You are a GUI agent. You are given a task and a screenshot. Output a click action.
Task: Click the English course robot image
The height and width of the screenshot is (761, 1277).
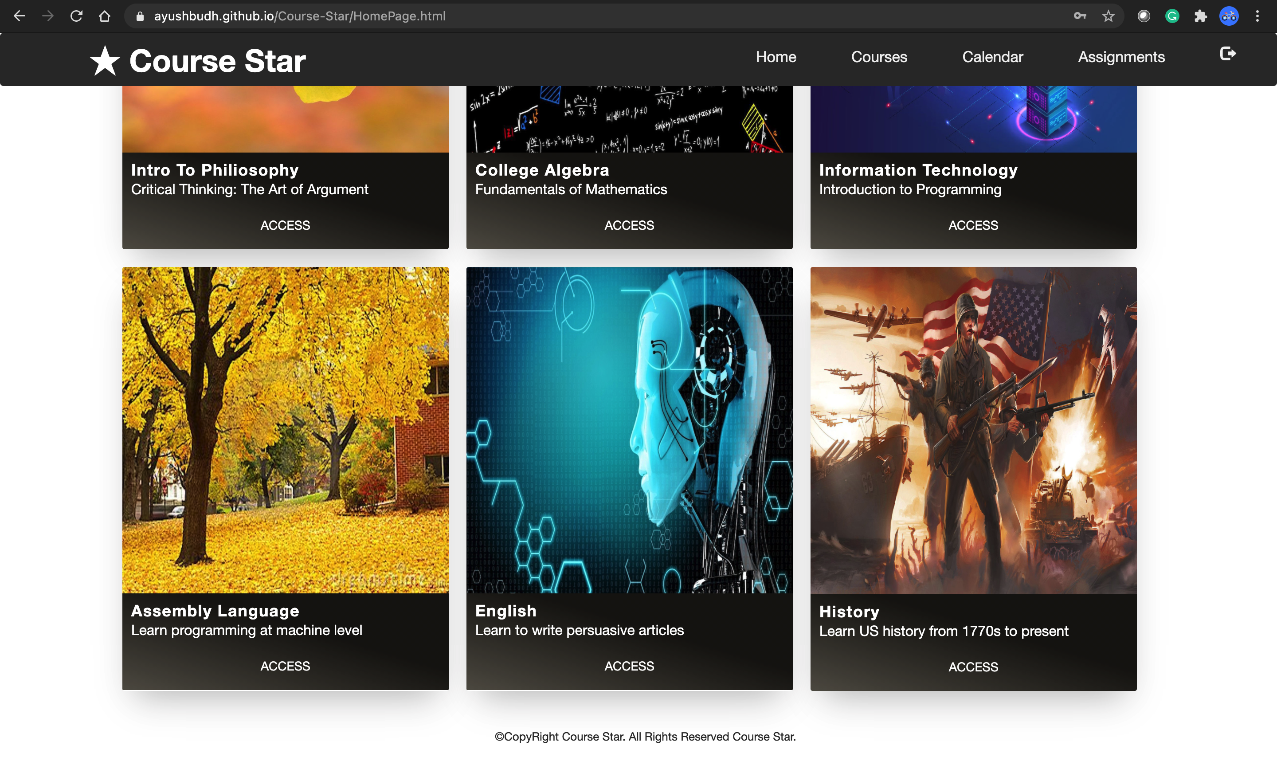click(629, 430)
